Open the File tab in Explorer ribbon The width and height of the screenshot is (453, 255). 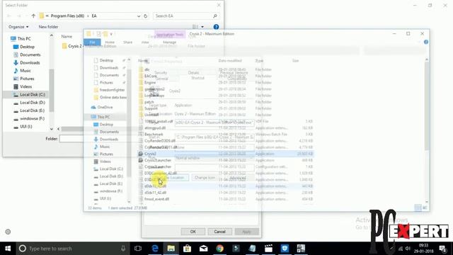[x=92, y=42]
